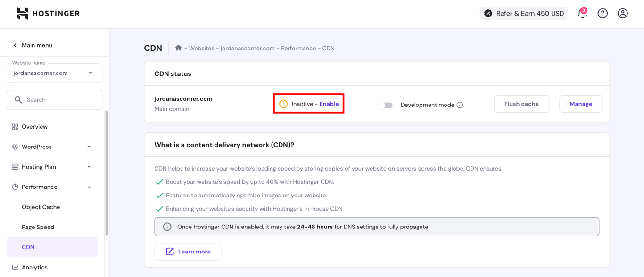Open the account profile icon

623,13
